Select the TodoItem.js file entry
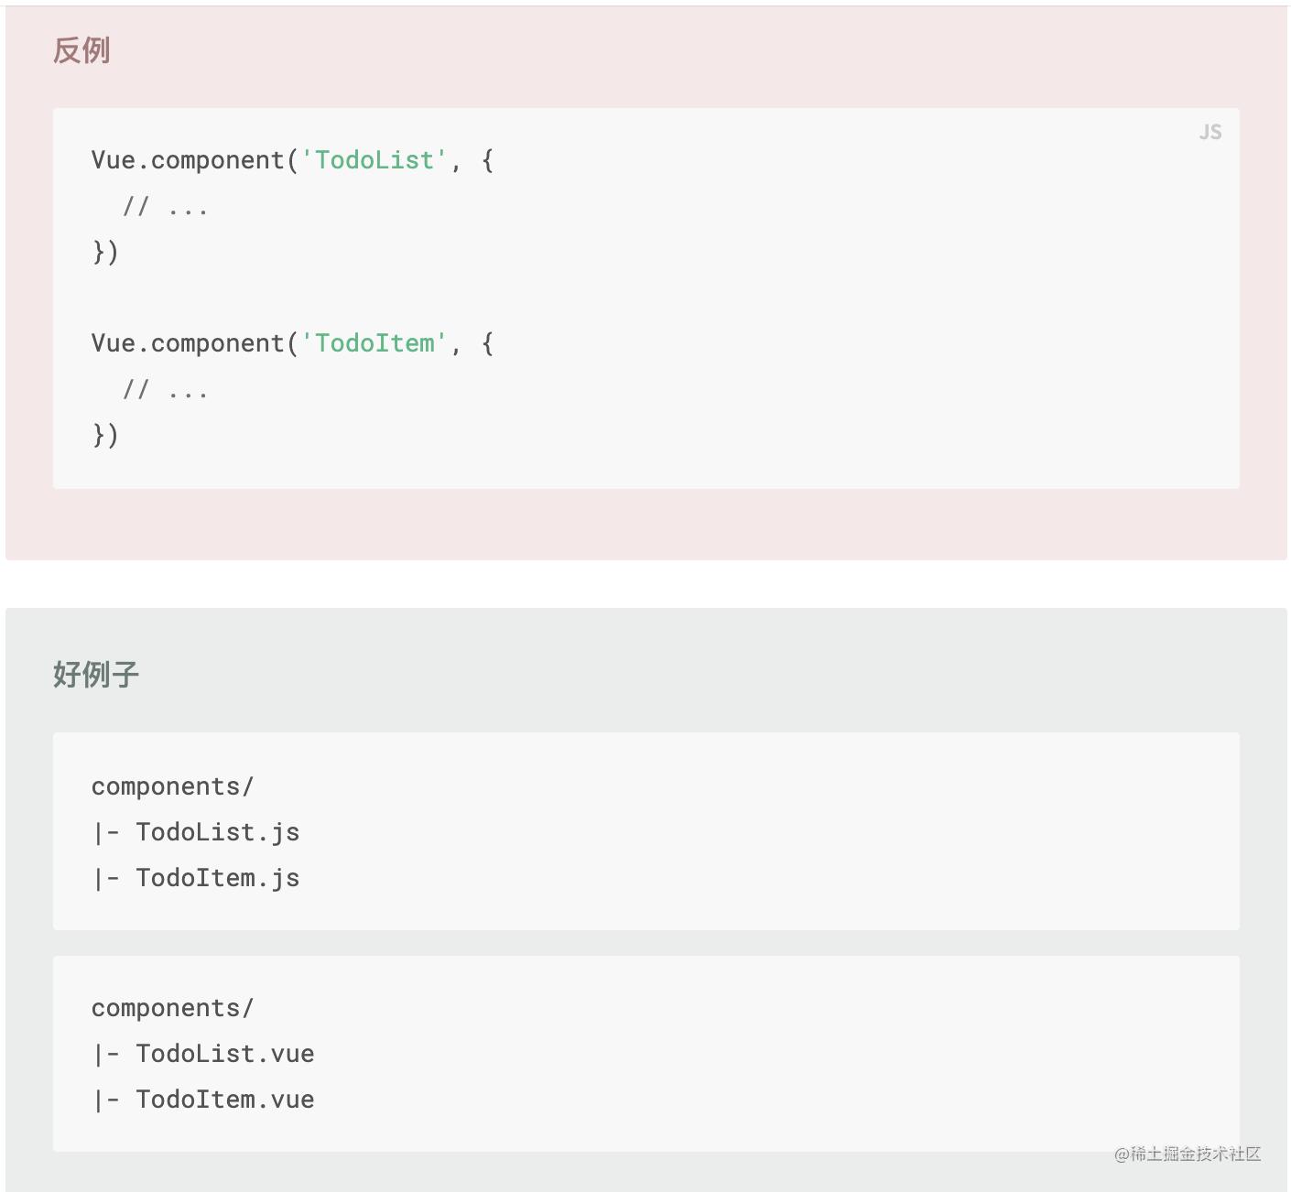This screenshot has height=1192, width=1291. click(217, 878)
